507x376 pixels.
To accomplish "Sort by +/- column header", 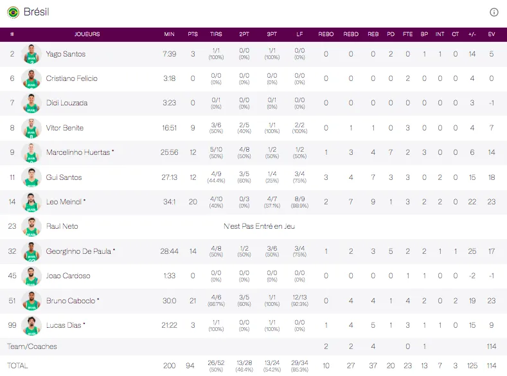I will coord(472,34).
